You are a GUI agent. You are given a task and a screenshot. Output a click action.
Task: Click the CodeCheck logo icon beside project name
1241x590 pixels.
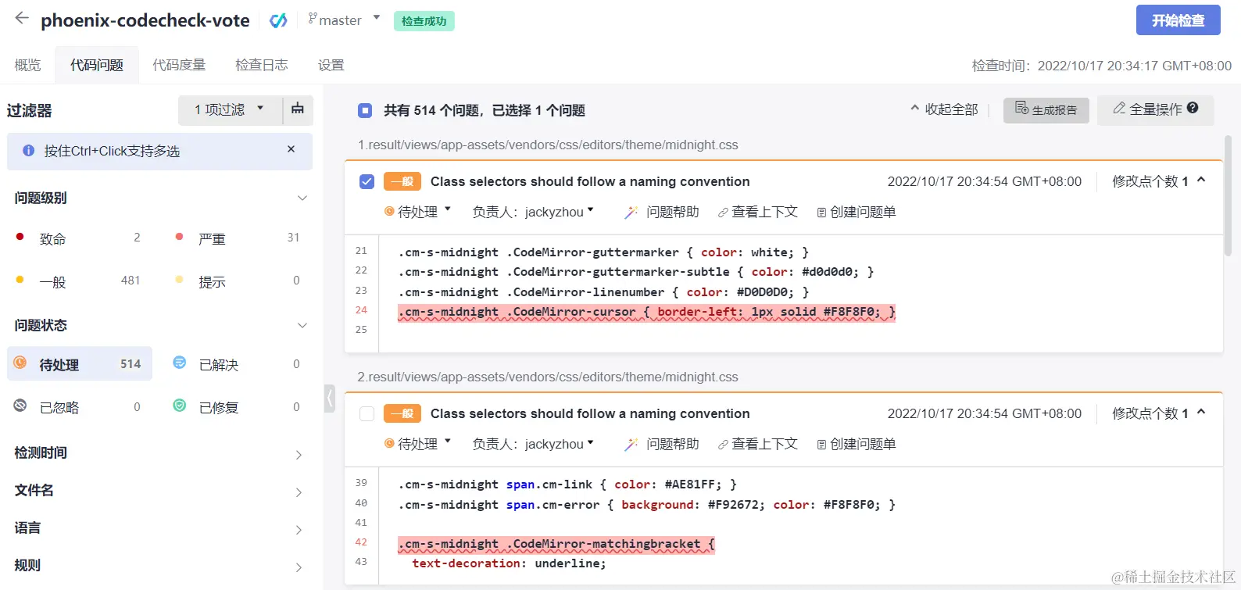278,21
